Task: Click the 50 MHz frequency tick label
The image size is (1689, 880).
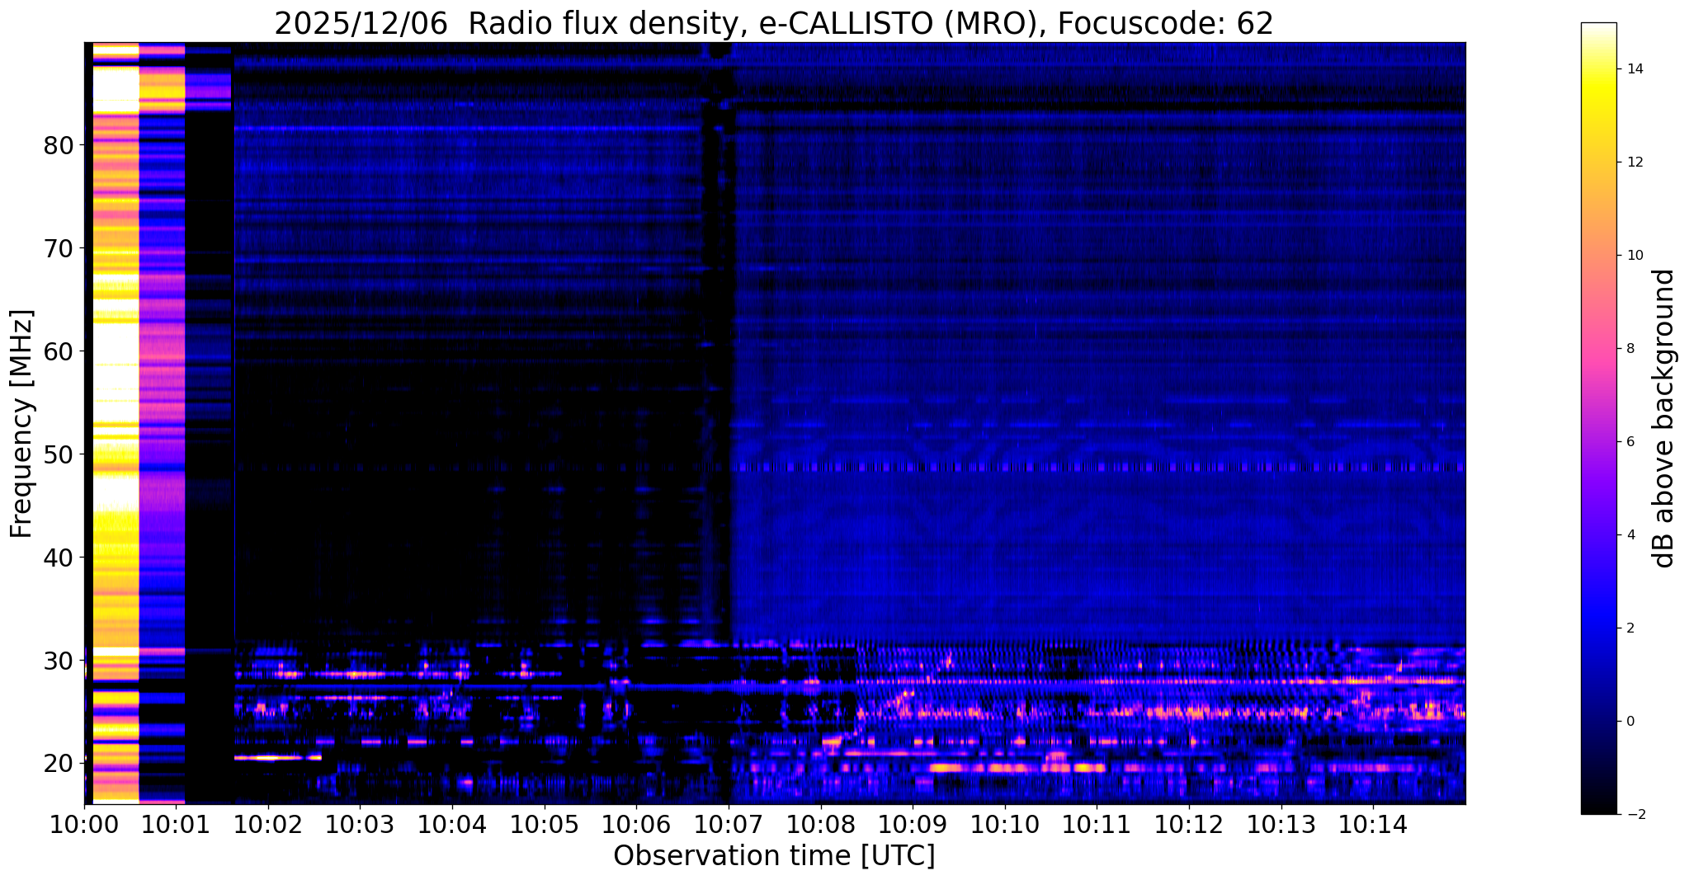Action: click(59, 455)
